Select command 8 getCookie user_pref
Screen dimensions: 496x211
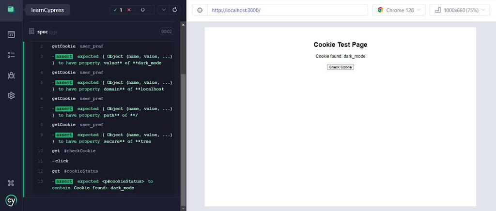pos(104,125)
